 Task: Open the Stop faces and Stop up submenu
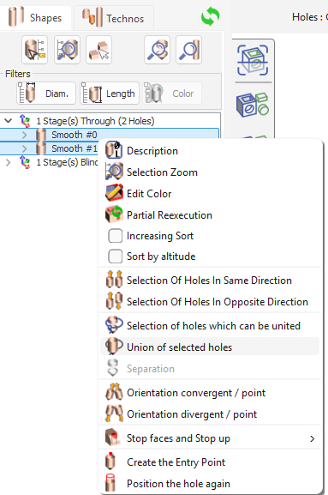pyautogui.click(x=211, y=438)
